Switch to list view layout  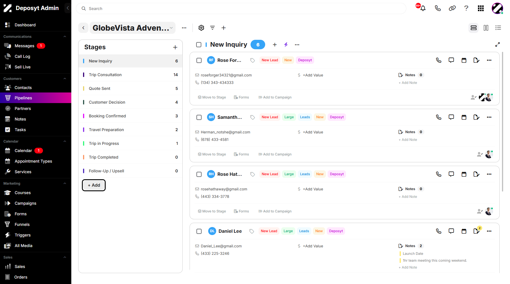pos(498,28)
